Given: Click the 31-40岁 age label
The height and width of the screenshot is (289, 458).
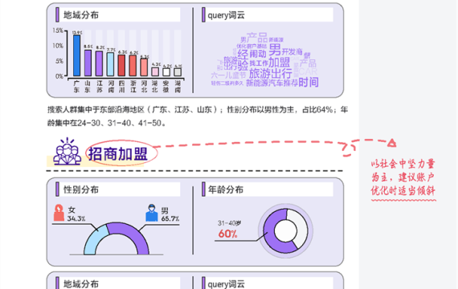Looking at the screenshot, I should [x=229, y=223].
